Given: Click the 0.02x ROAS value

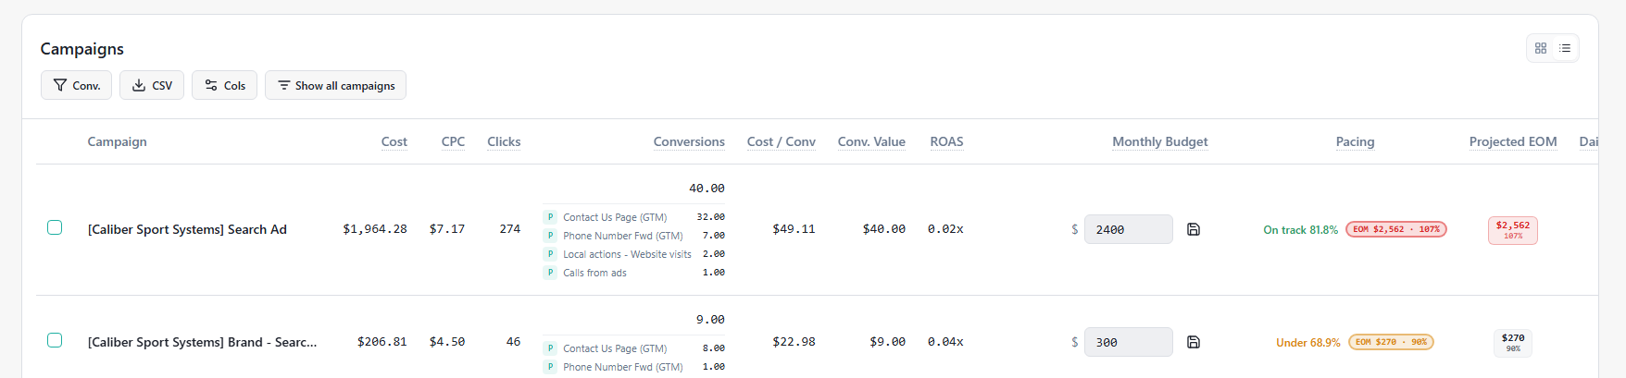Looking at the screenshot, I should [x=945, y=229].
